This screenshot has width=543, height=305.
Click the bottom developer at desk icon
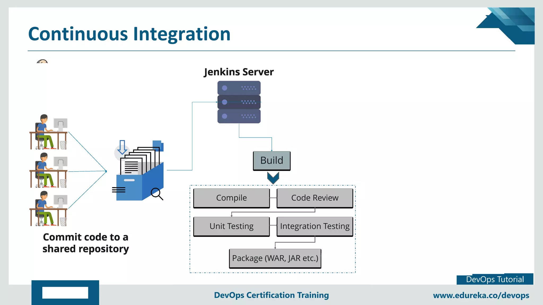coord(48,209)
